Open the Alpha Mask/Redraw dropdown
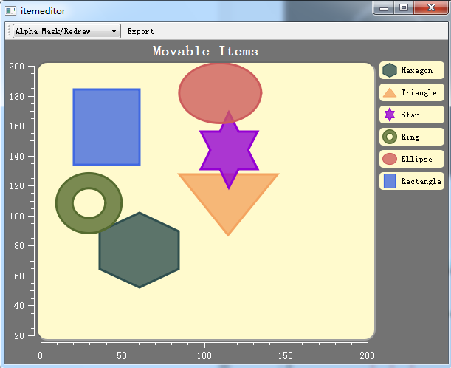451x368 pixels. [66, 31]
